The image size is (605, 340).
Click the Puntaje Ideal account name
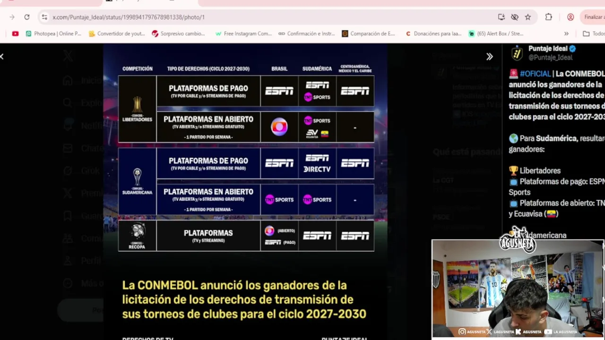coord(548,49)
